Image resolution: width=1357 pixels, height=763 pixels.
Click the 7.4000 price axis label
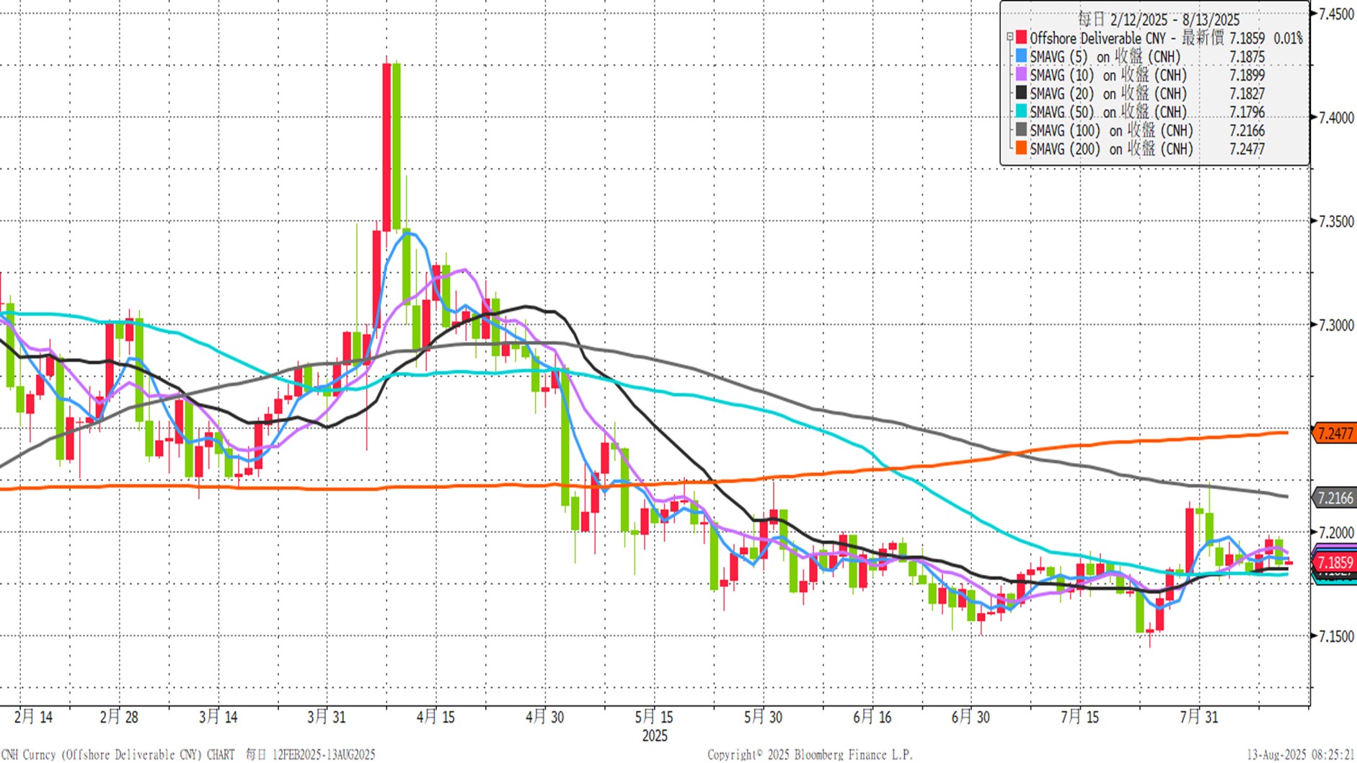click(x=1336, y=118)
